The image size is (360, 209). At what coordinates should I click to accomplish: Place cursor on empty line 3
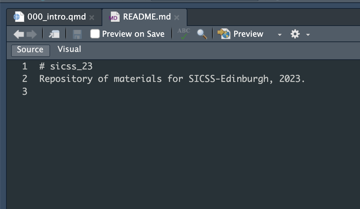pyautogui.click(x=184, y=91)
